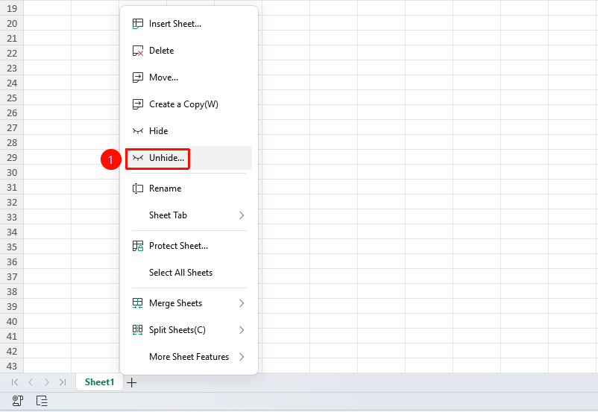This screenshot has height=412, width=598.
Task: Expand the Split Sheets(C) submenu arrow
Action: pos(242,330)
